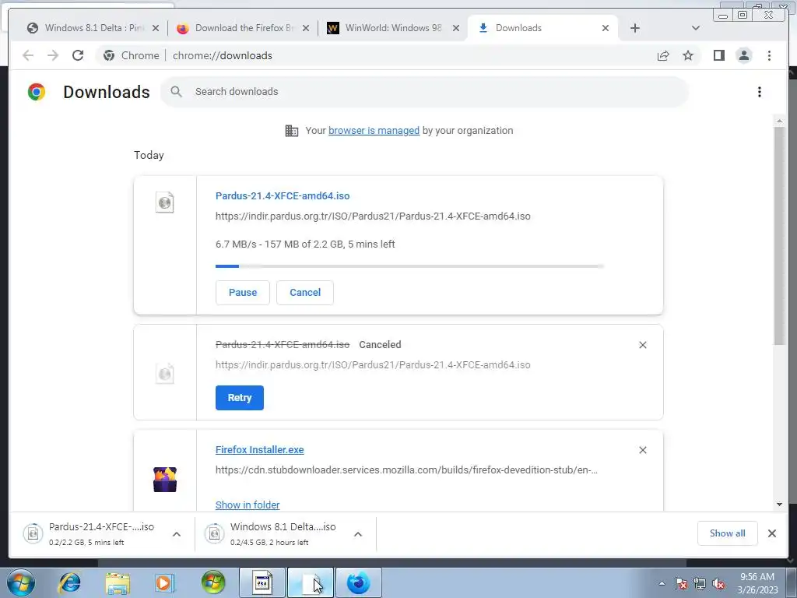Image resolution: width=797 pixels, height=598 pixels.
Task: Open the Firefox Installer.exe link
Action: pos(260,449)
